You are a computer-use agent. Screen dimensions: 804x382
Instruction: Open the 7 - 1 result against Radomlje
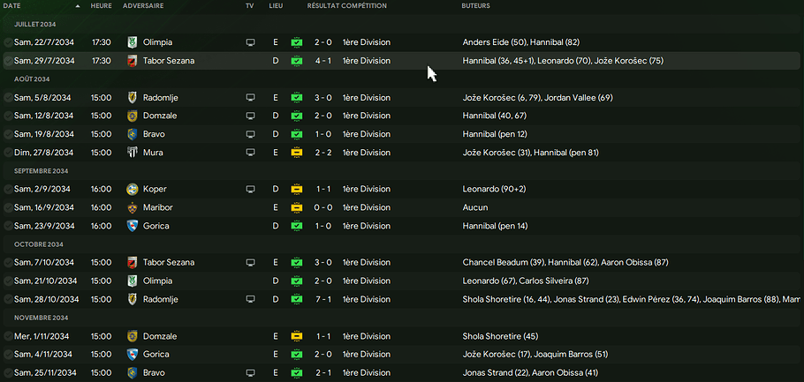click(323, 299)
